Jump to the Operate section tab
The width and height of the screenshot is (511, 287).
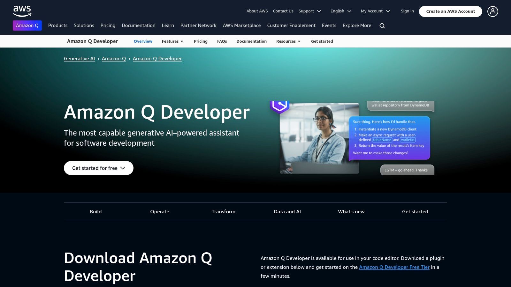pyautogui.click(x=160, y=212)
